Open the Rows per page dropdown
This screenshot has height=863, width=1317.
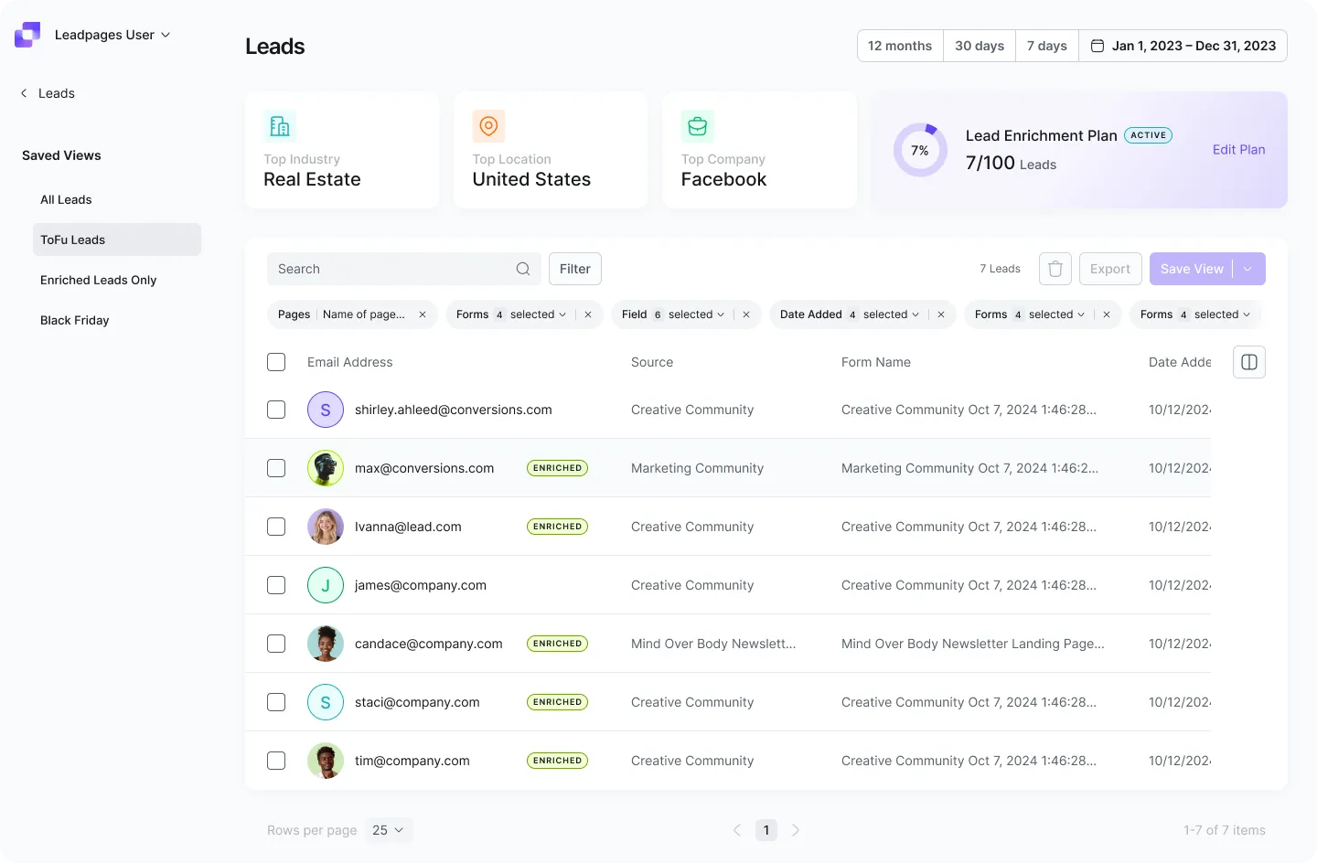point(388,830)
